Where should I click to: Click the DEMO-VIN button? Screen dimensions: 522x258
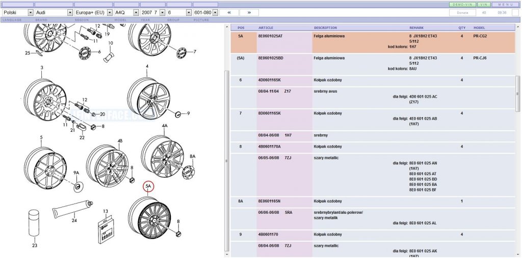coord(462,5)
